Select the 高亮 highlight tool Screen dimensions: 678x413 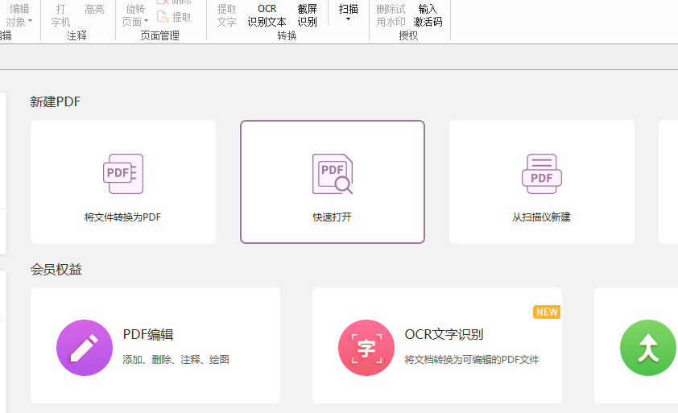click(94, 10)
